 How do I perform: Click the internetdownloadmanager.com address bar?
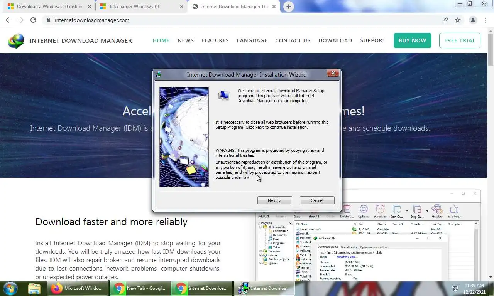click(x=247, y=20)
